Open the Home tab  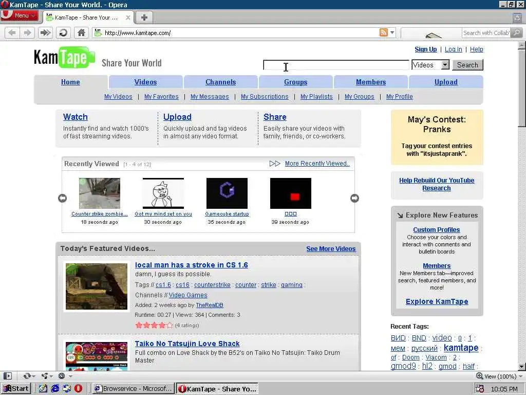(x=70, y=82)
